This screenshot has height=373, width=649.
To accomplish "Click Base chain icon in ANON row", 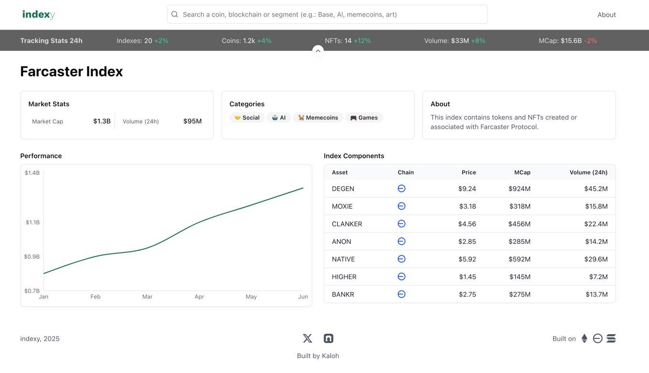I will coord(402,242).
